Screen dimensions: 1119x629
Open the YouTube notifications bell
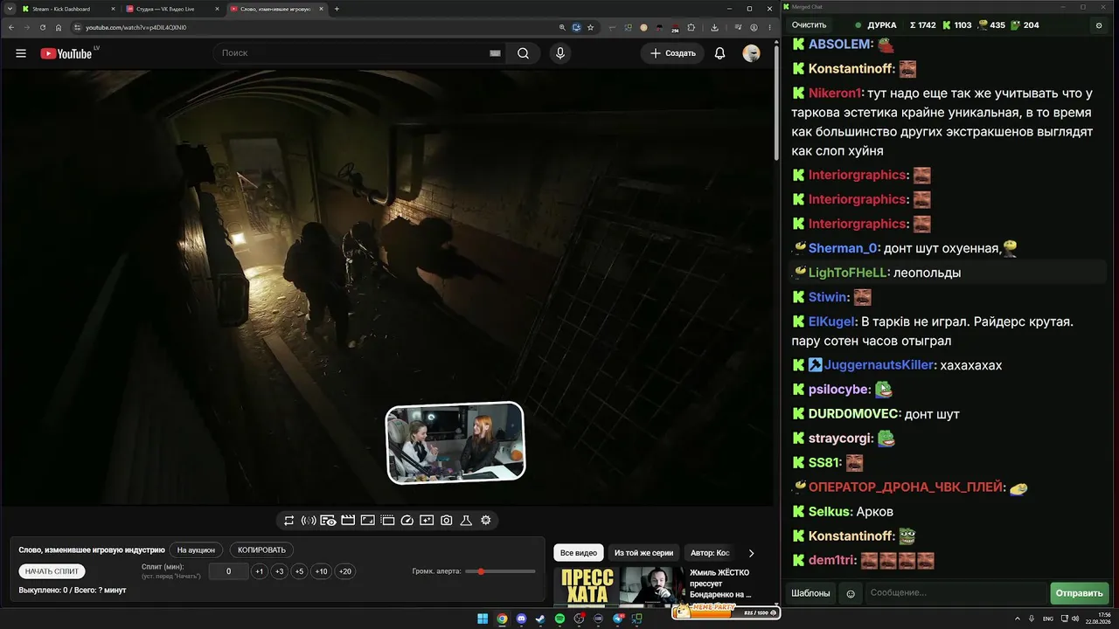[x=719, y=53]
